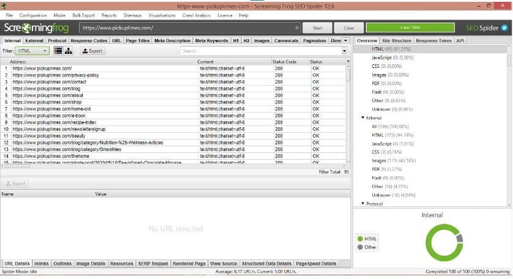
Task: Click the green HTML legend swatch
Action: 360,239
